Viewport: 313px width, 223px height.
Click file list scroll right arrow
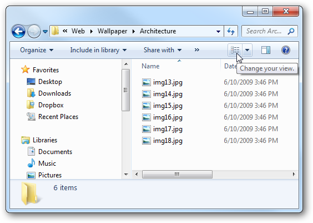coord(294,174)
